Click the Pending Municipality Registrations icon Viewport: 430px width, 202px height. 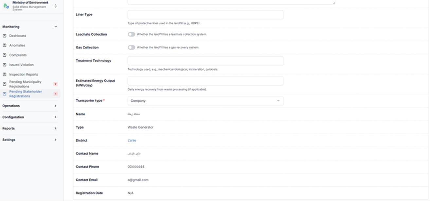click(5, 84)
